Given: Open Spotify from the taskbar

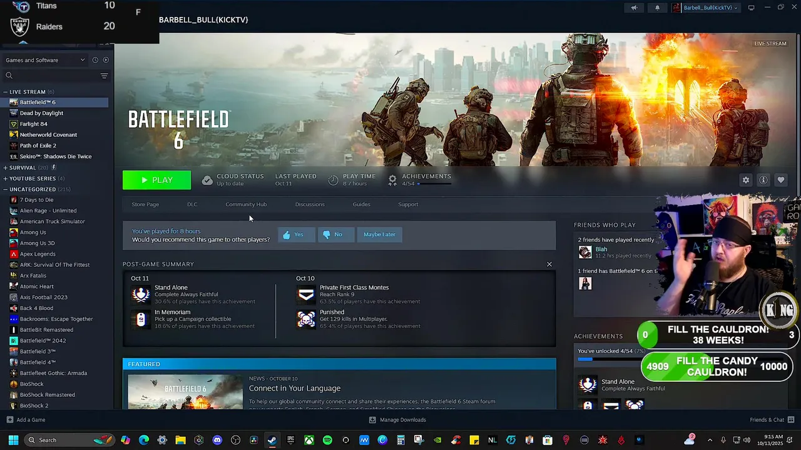Looking at the screenshot, I should pyautogui.click(x=327, y=440).
